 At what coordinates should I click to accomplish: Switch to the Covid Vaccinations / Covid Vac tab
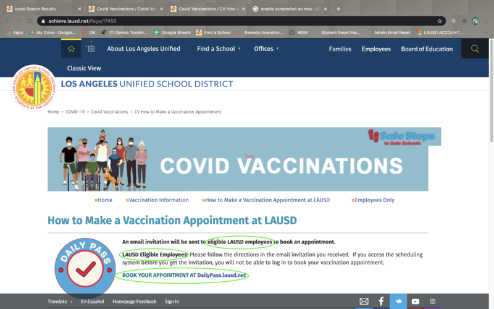[x=126, y=9]
